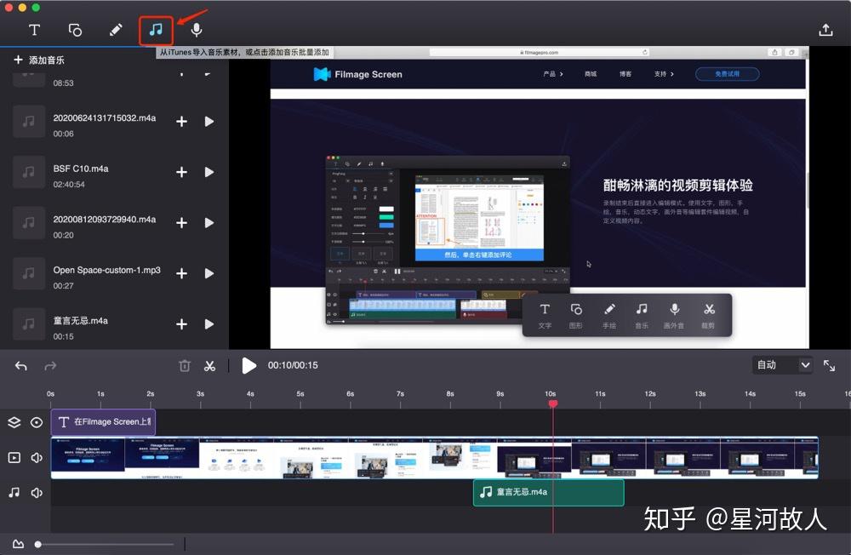Screen dimensions: 851x555
Task: Mute the video track audio
Action: [37, 458]
